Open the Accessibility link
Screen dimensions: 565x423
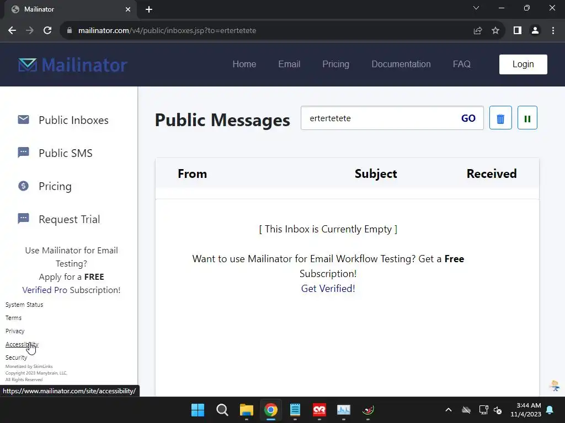[x=22, y=344]
